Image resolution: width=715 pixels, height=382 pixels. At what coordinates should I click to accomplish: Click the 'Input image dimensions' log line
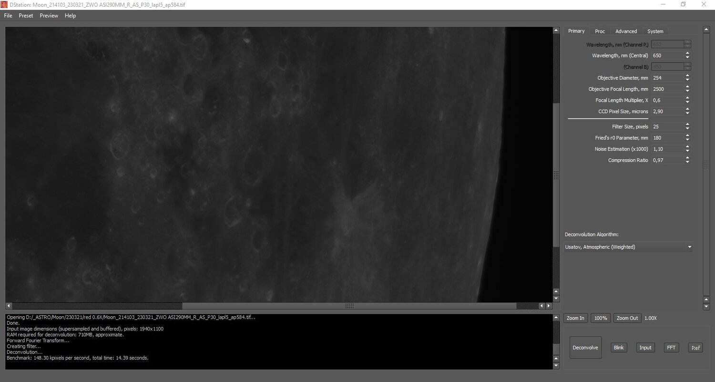click(x=85, y=329)
